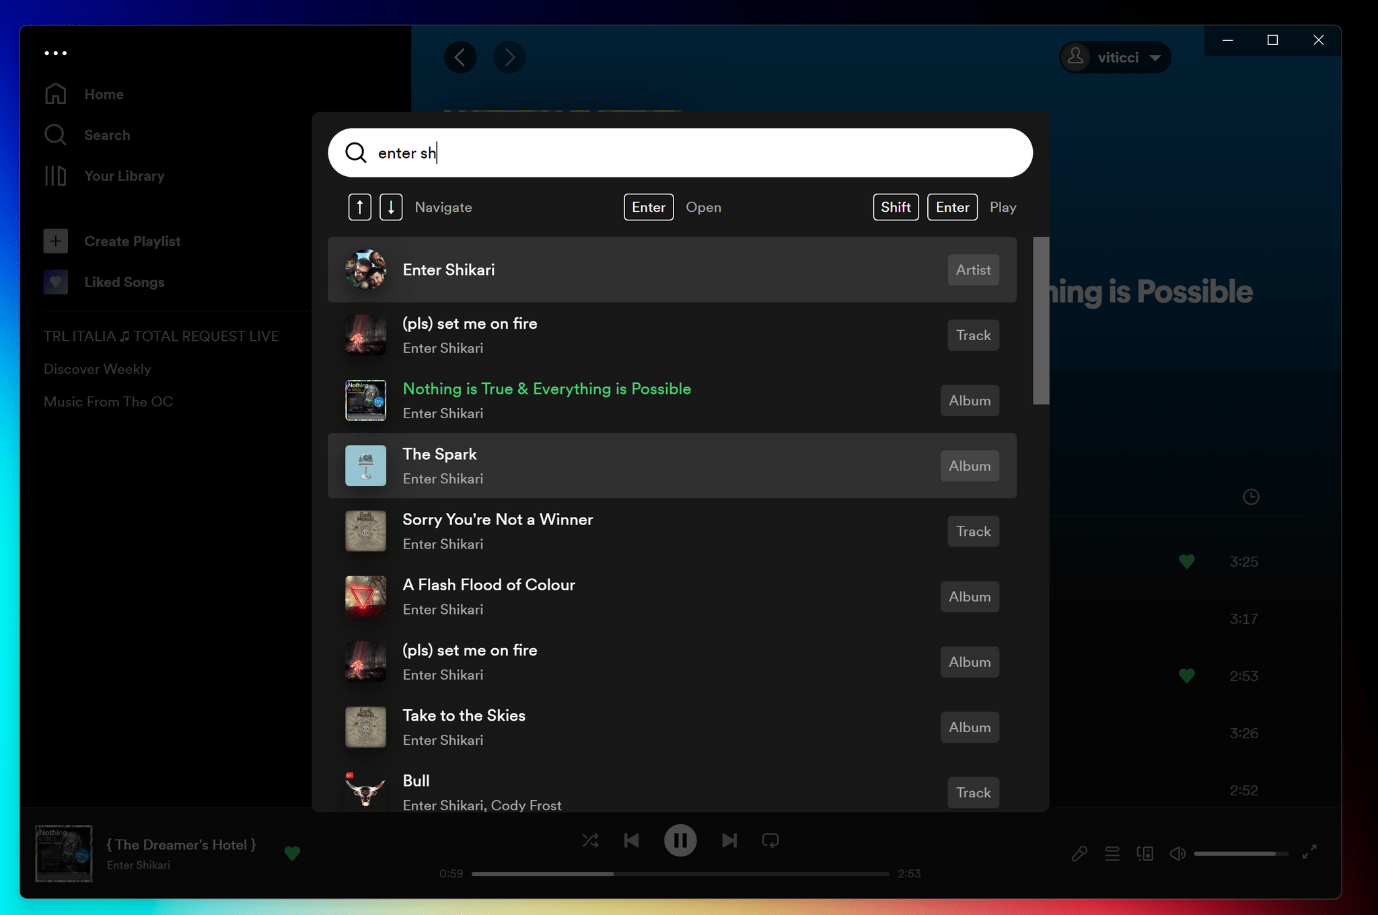Click forward navigation arrow button
This screenshot has height=915, width=1378.
pos(509,56)
